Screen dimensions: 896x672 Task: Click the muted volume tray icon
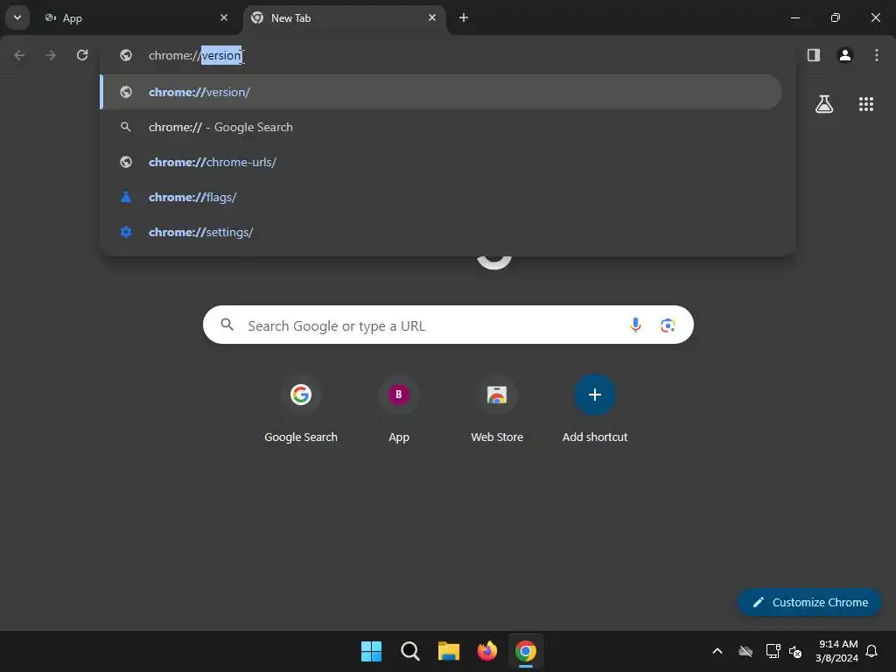[x=795, y=651]
